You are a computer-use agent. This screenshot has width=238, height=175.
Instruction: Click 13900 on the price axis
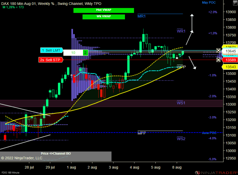pyautogui.click(x=231, y=12)
